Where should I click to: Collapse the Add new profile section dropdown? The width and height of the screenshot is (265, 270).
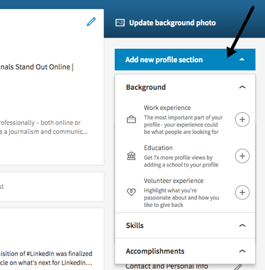[185, 59]
